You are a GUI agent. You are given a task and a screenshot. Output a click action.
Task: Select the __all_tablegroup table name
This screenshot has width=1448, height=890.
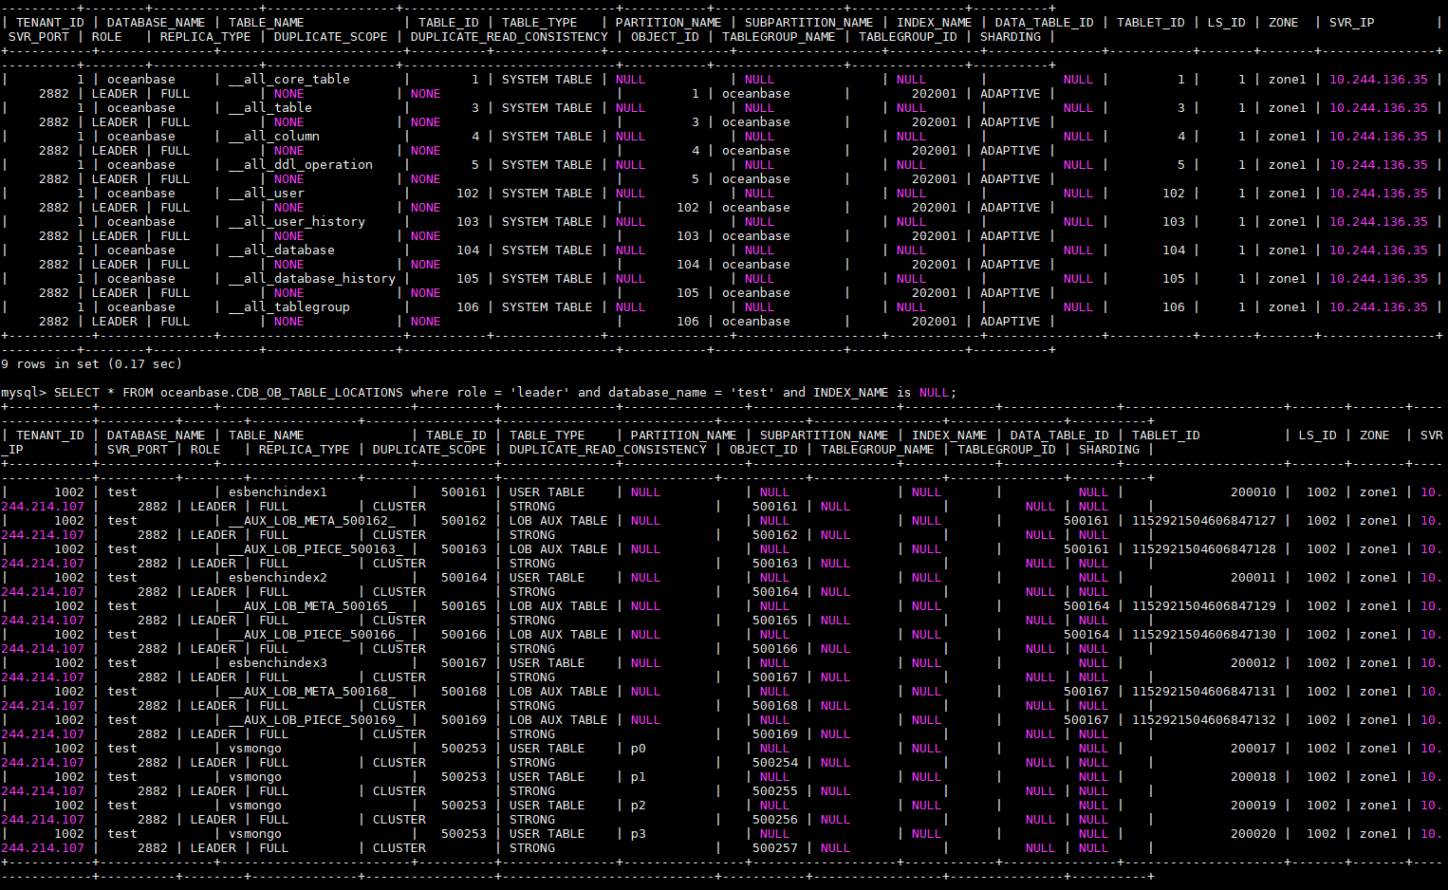289,307
